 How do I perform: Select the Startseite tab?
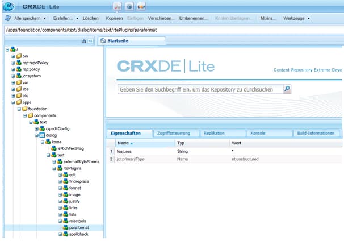pos(132,41)
